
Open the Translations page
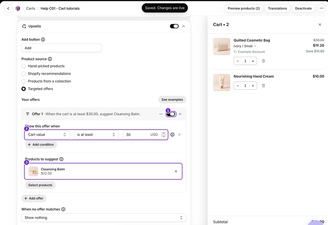(x=277, y=9)
